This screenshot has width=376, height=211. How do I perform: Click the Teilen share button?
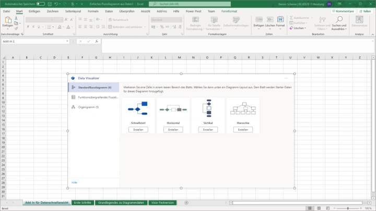(365, 11)
